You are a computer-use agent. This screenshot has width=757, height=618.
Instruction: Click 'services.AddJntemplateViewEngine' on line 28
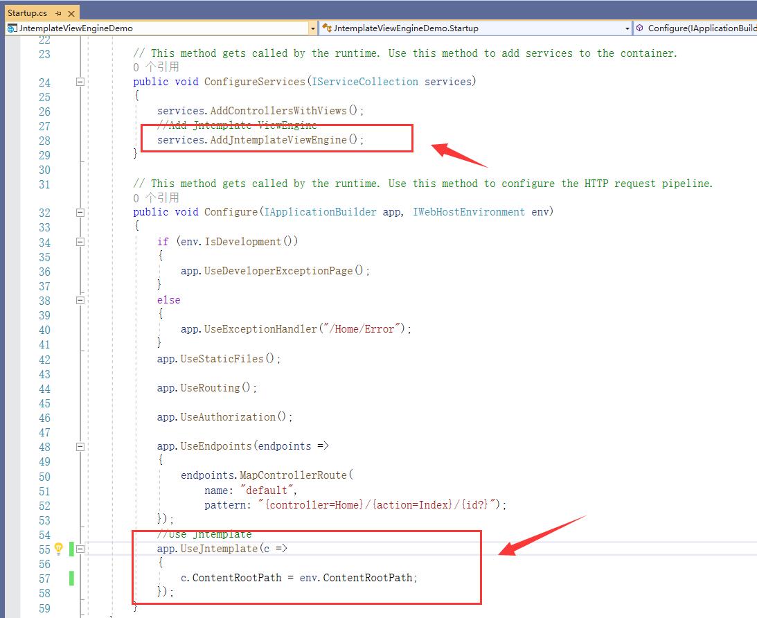[252, 140]
